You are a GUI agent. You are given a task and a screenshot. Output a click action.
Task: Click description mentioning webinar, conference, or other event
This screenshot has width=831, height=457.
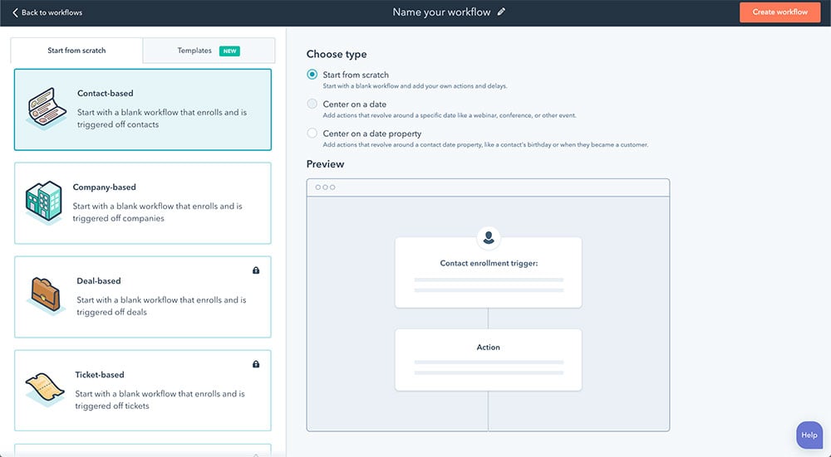tap(450, 115)
